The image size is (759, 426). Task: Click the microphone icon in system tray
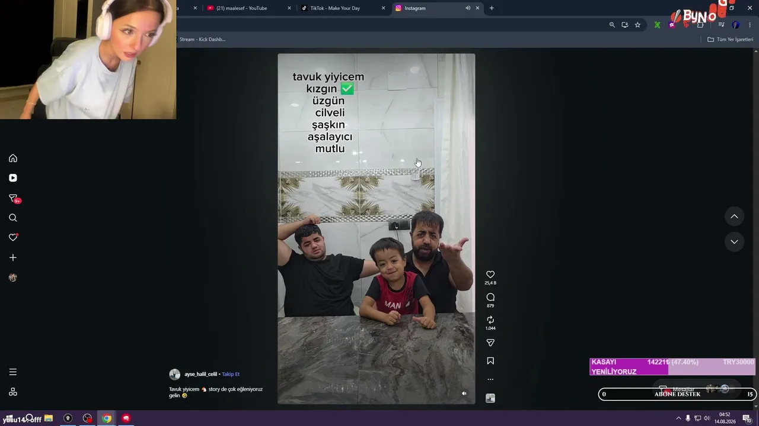pos(688,418)
